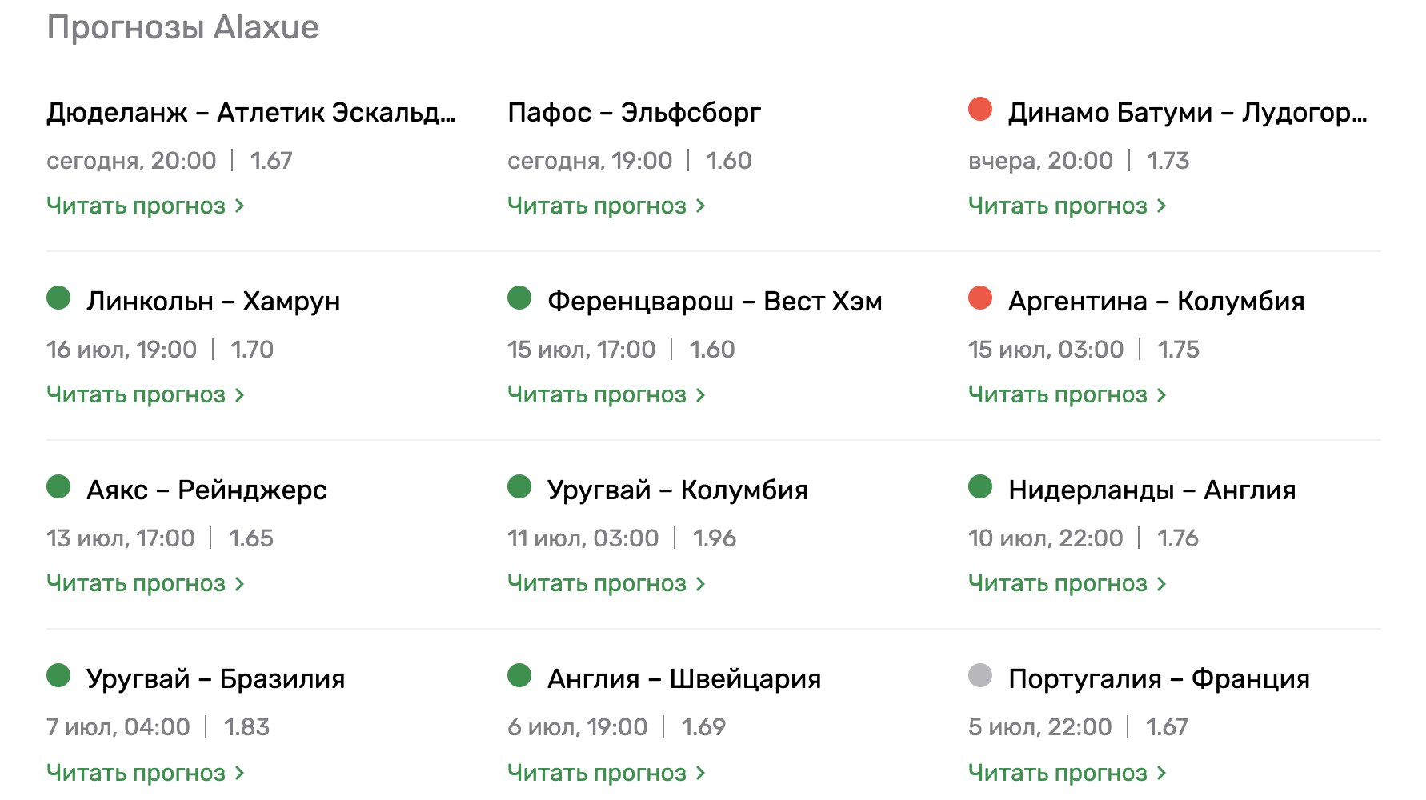Click gray status dot beside Португалия – Франция
1426x800 pixels.
pos(980,675)
